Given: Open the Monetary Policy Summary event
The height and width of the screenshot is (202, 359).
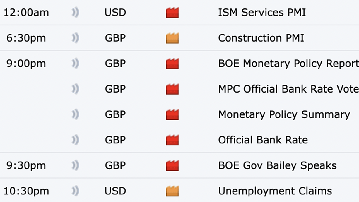Looking at the screenshot, I should point(284,114).
